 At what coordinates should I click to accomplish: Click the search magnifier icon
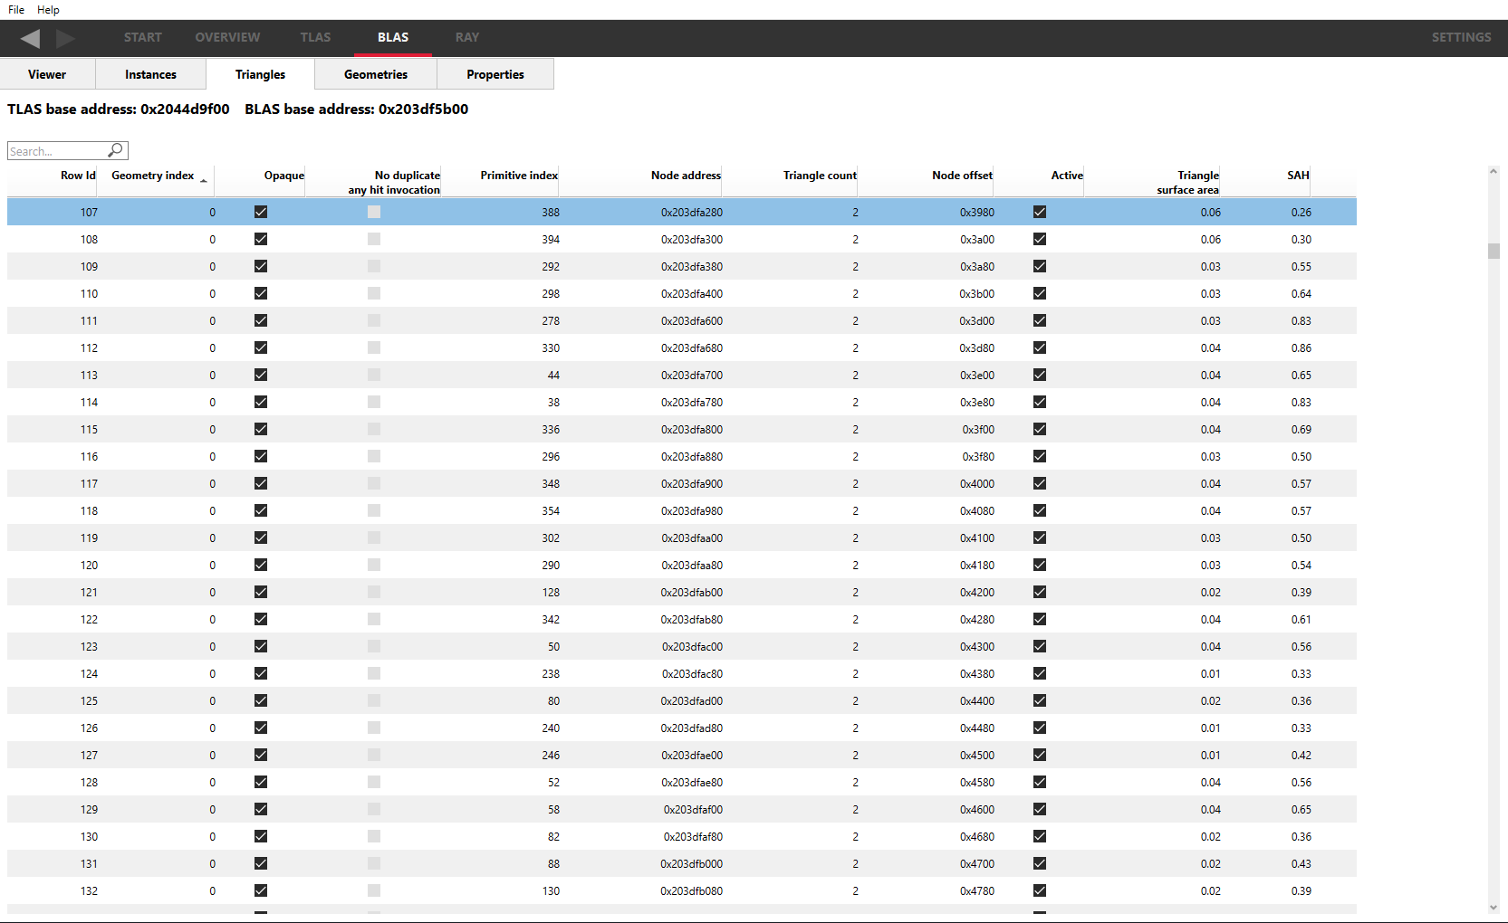(x=115, y=150)
